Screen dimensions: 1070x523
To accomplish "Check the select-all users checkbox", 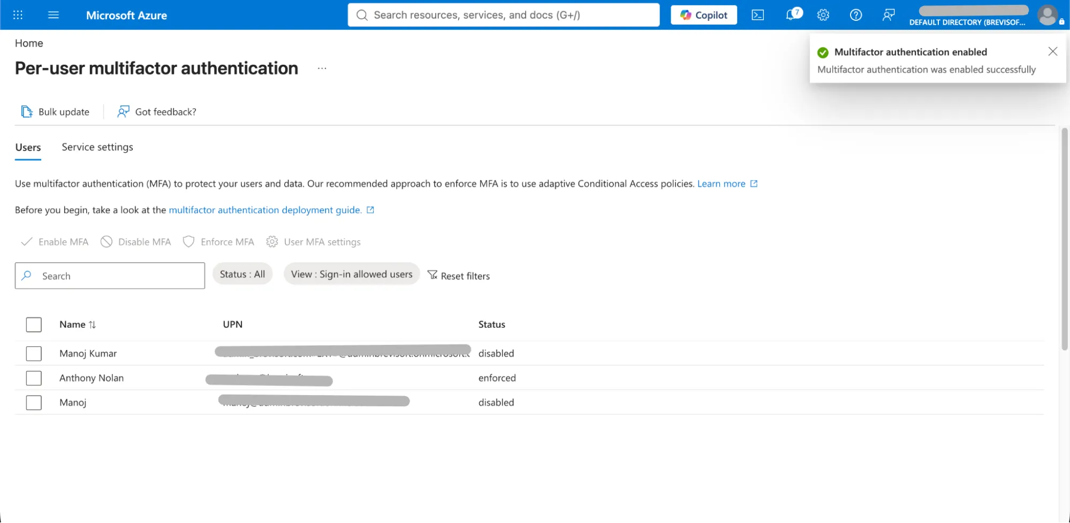I will pos(34,324).
